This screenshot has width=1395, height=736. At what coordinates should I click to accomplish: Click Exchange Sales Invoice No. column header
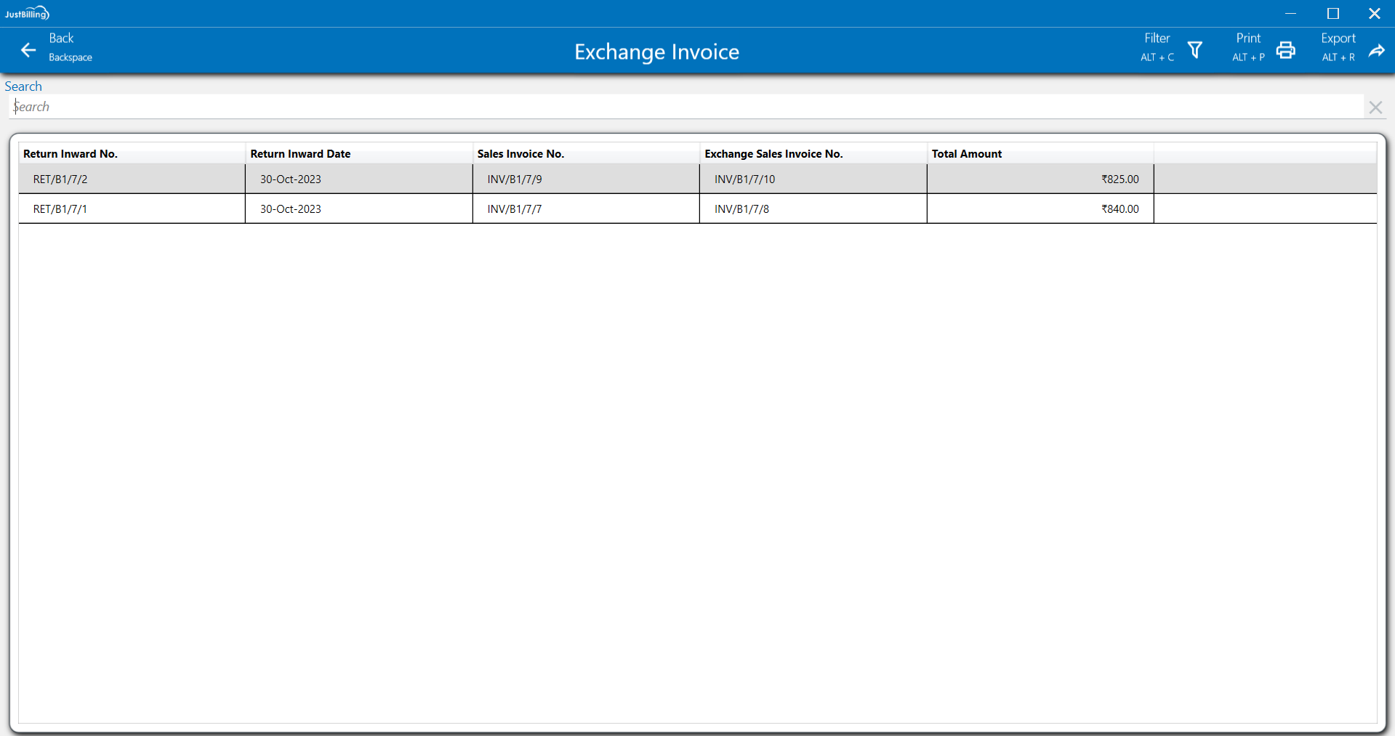click(x=773, y=154)
